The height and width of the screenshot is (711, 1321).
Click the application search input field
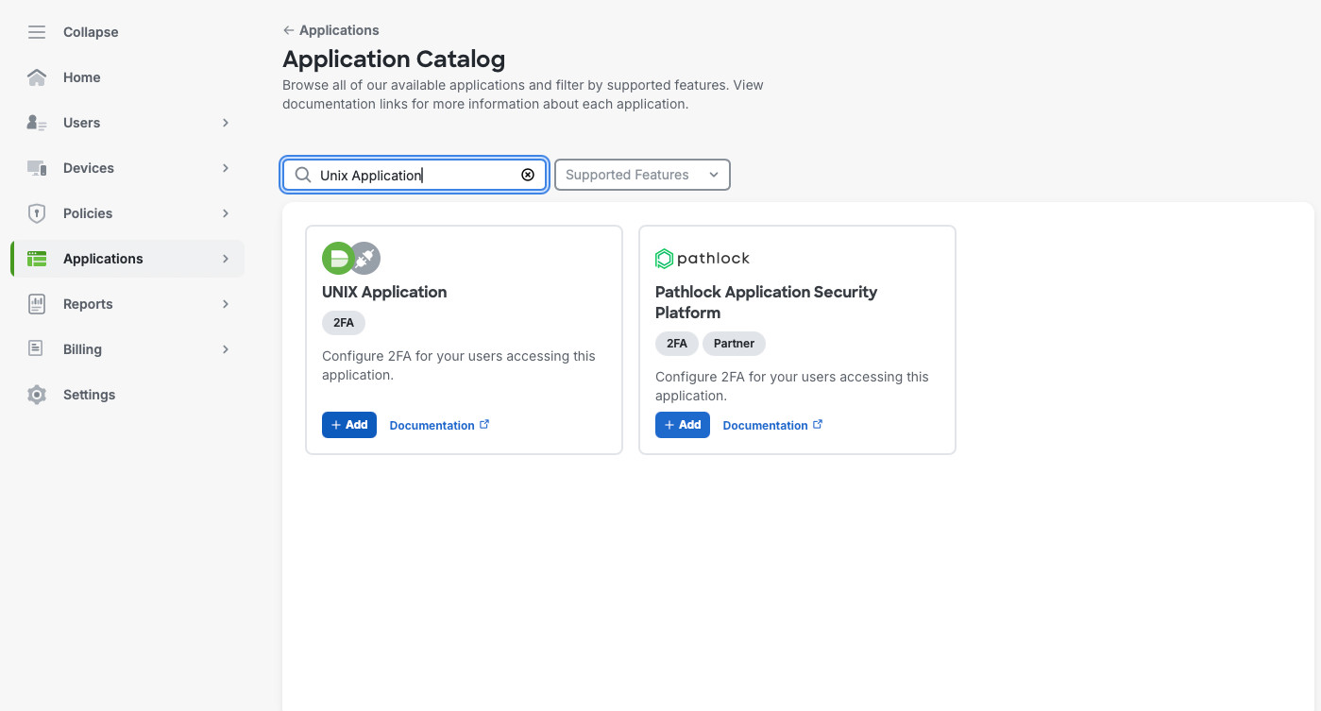tap(415, 175)
